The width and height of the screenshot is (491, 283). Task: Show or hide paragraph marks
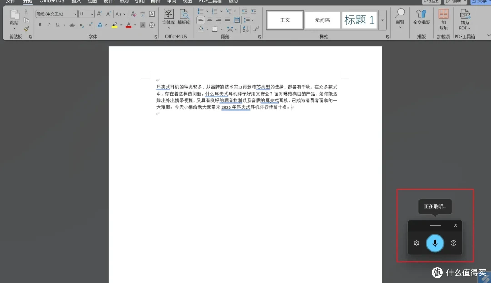click(x=256, y=29)
